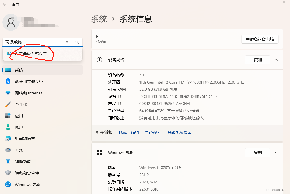The width and height of the screenshot is (290, 194).
Task: Open 隐私和安全性 settings
Action: 42,173
